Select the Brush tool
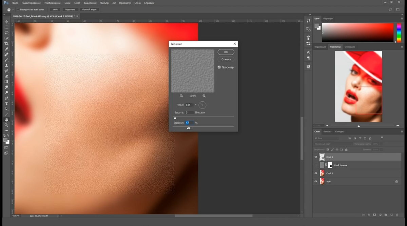 [6, 60]
